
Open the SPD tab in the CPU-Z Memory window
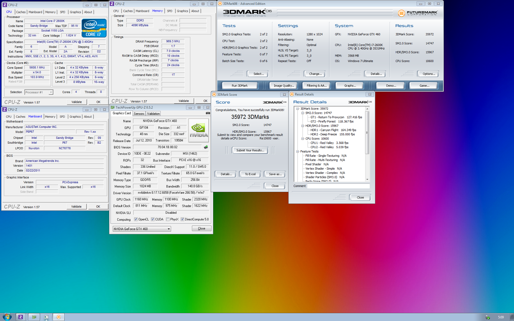click(x=170, y=11)
